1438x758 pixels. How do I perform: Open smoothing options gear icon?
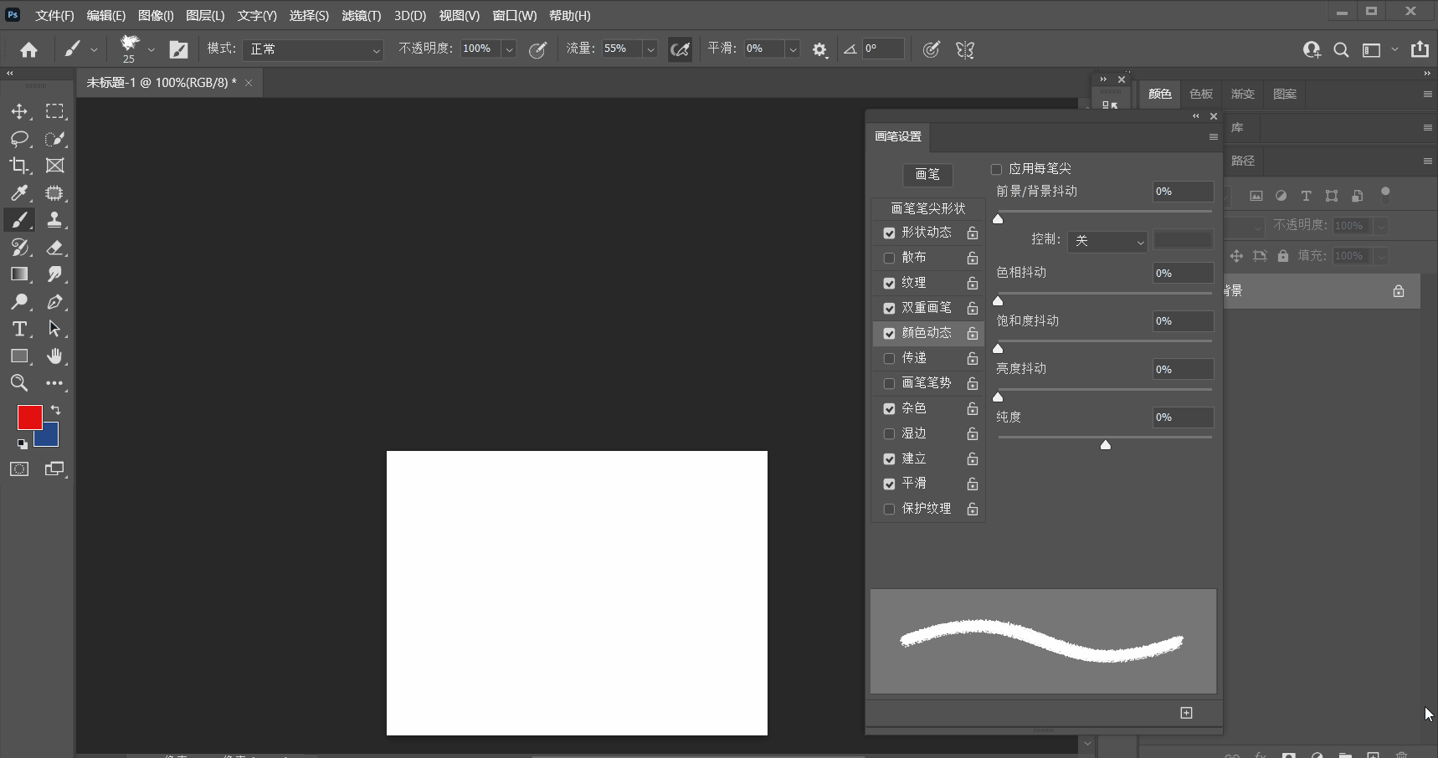(819, 50)
